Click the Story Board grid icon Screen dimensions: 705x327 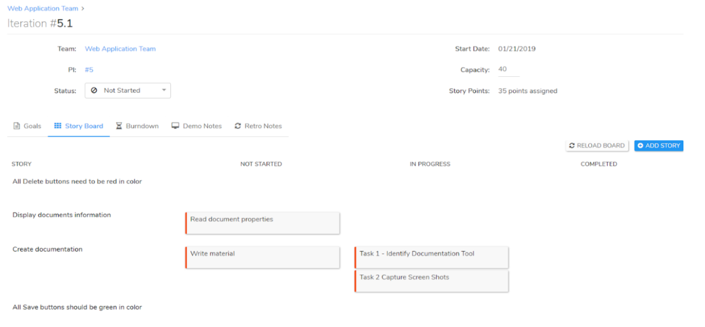click(x=58, y=126)
